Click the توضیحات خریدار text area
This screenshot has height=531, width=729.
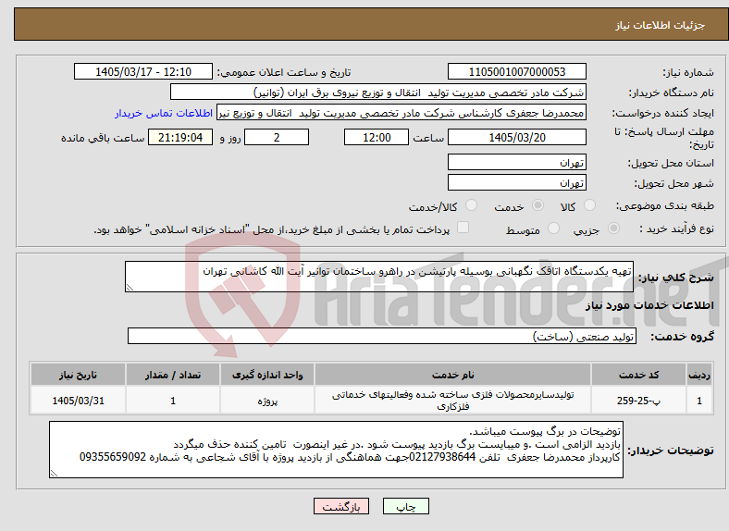(336, 450)
